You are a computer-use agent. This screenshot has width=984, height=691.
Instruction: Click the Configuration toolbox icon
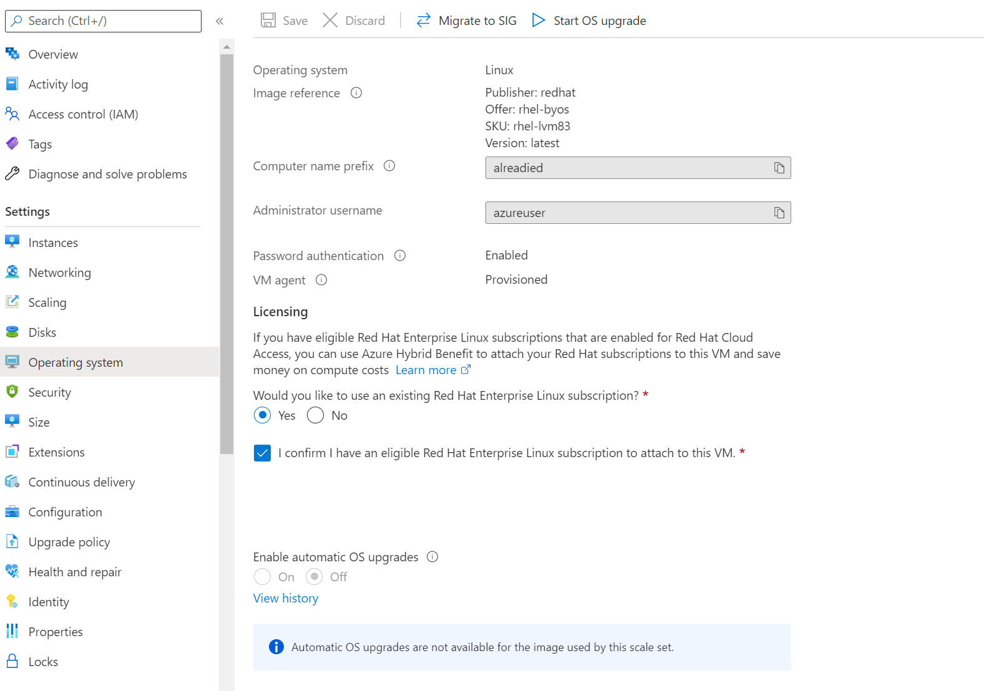[12, 512]
